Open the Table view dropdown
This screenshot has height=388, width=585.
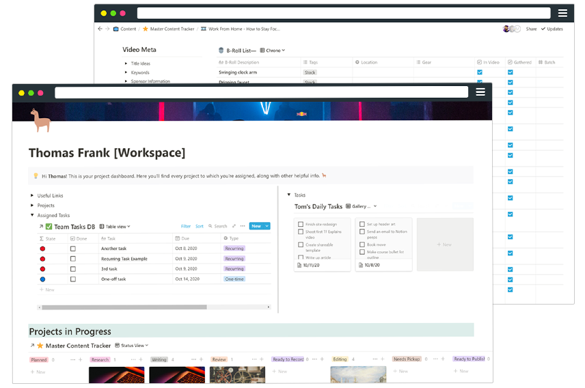pyautogui.click(x=115, y=227)
